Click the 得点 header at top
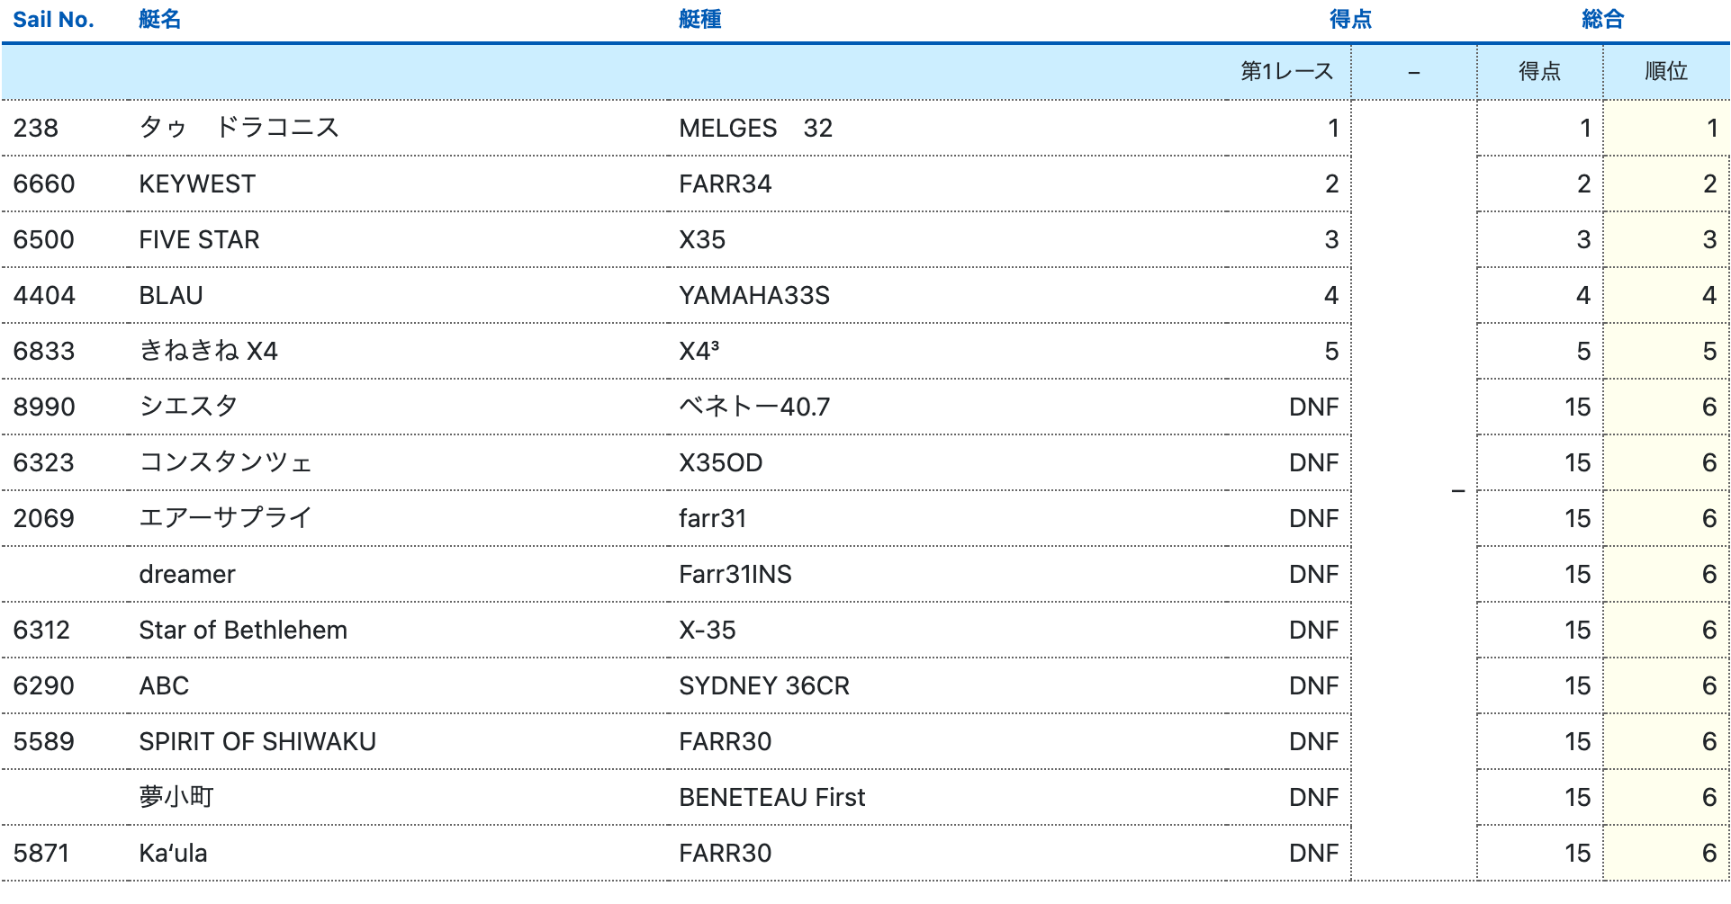The height and width of the screenshot is (904, 1731). click(1349, 20)
